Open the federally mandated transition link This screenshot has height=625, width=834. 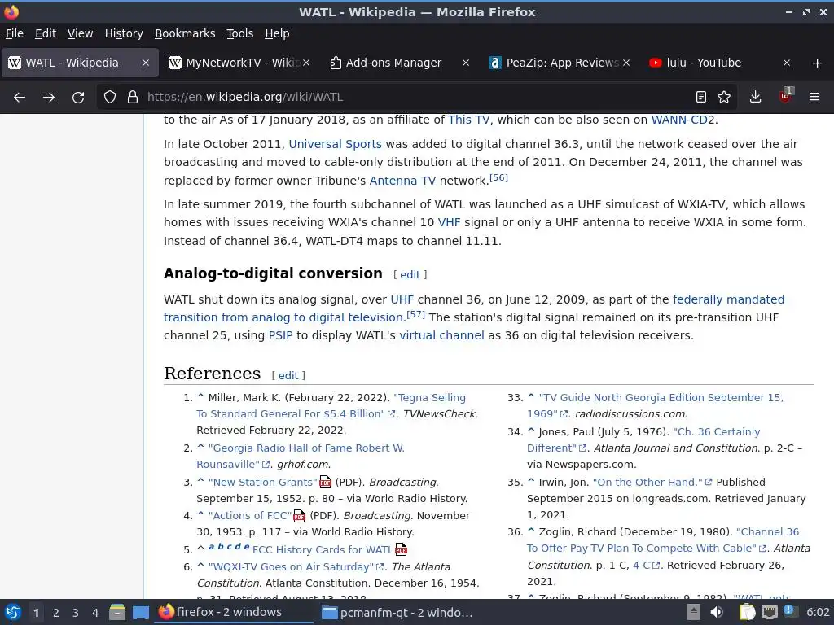coord(729,299)
